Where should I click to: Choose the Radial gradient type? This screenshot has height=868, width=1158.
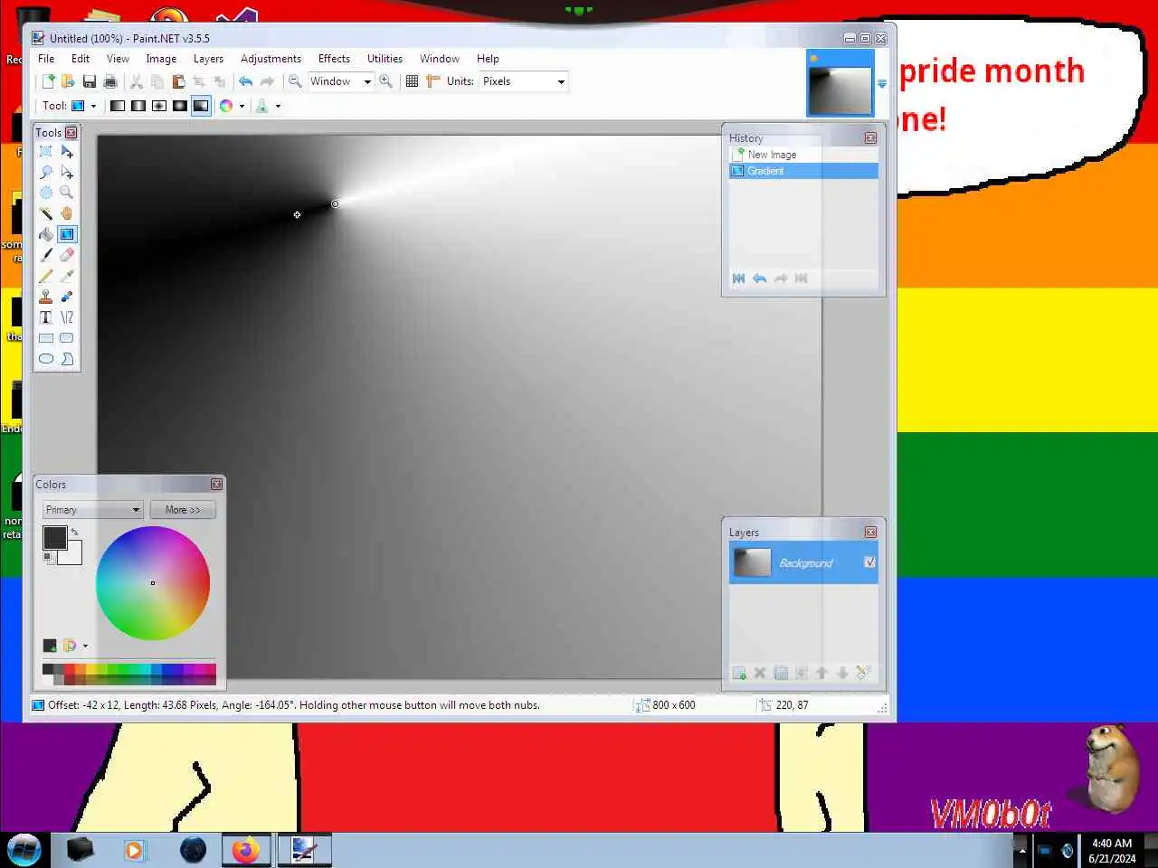(x=180, y=106)
